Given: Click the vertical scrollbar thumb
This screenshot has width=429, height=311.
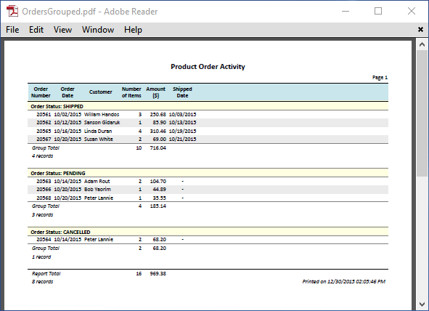Looking at the screenshot, I should pyautogui.click(x=422, y=113).
